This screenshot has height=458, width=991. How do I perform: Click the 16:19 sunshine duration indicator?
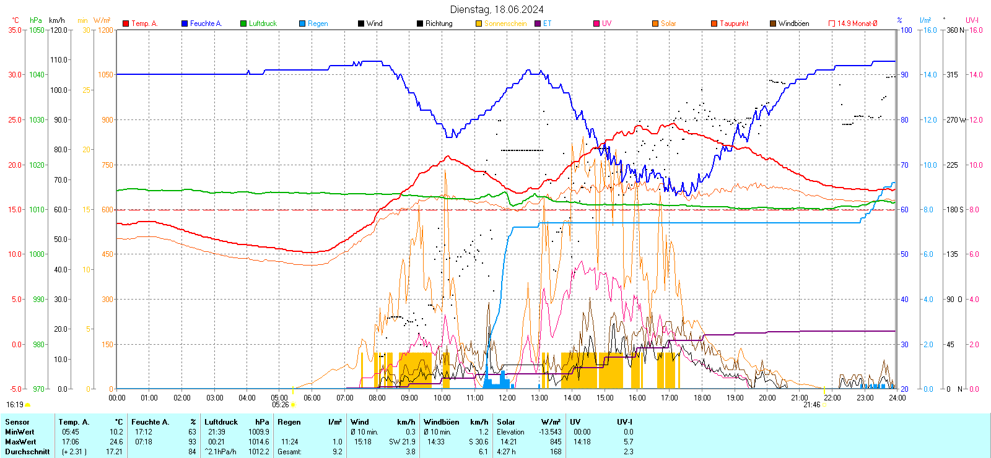15,405
